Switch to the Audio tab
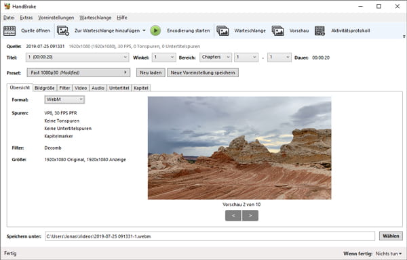 tap(98, 88)
